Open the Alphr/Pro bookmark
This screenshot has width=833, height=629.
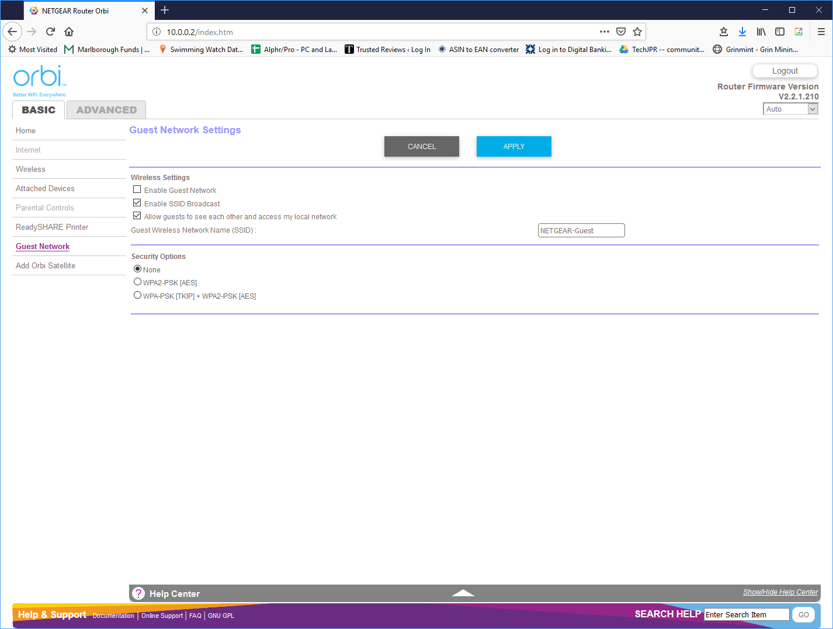click(294, 50)
